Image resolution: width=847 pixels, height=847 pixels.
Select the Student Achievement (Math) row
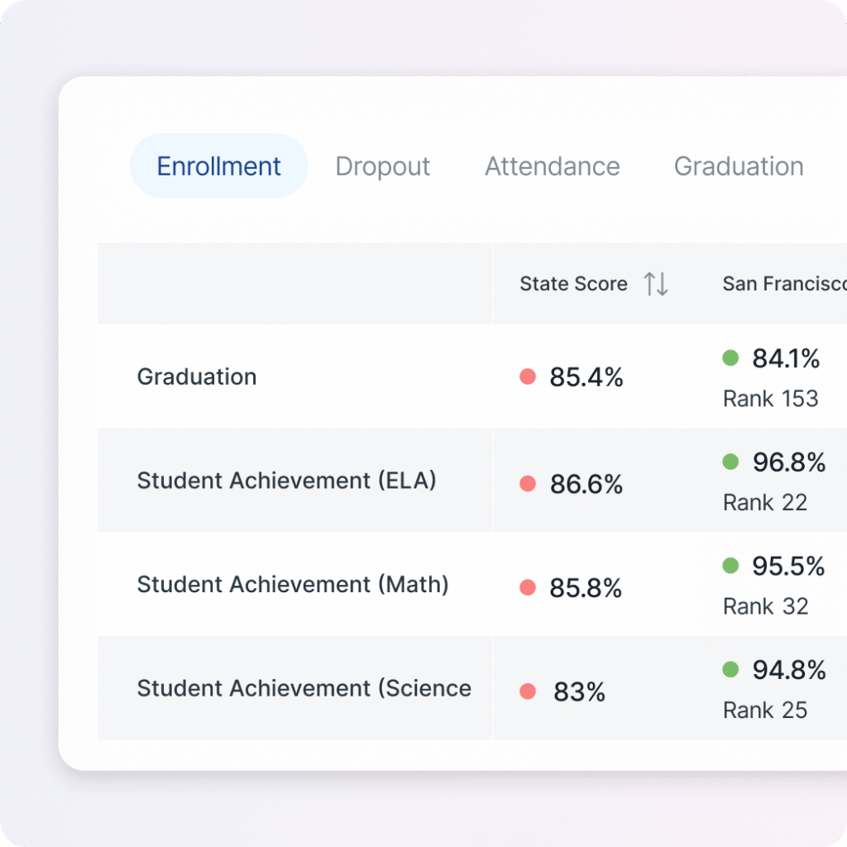(293, 585)
